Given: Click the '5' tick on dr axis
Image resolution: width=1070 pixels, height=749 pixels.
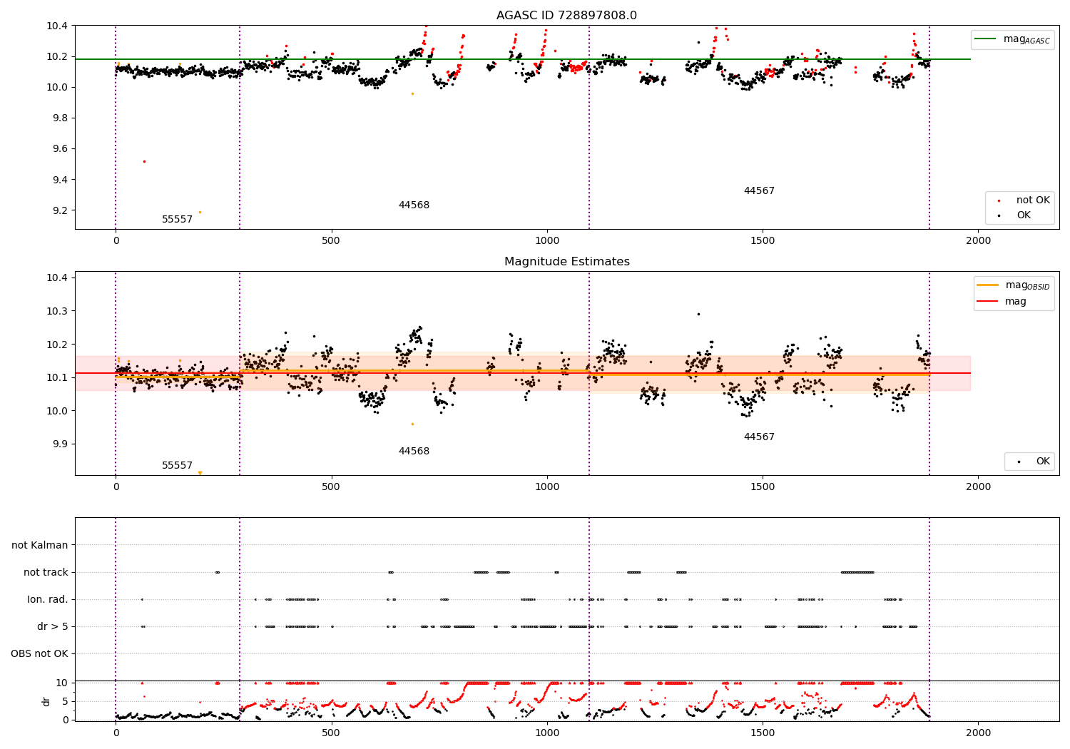Looking at the screenshot, I should click(66, 701).
